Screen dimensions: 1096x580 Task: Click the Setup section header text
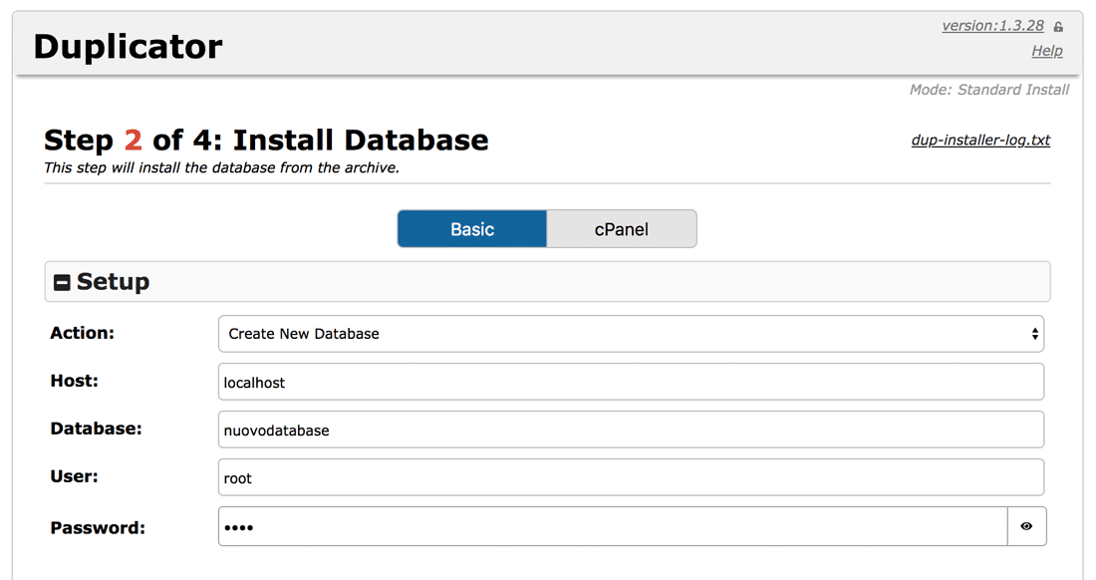tap(114, 282)
